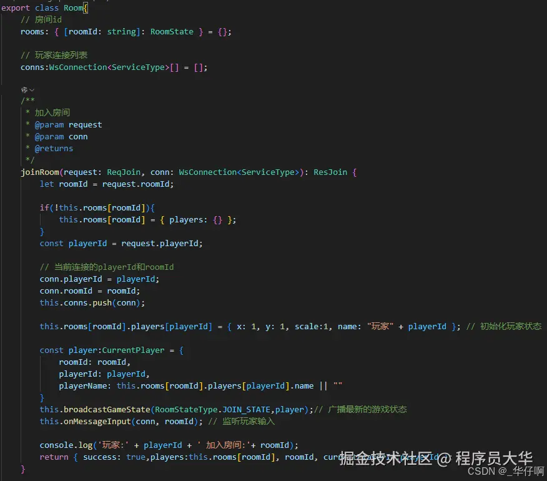Click "conn.roomId" assignment target

[66, 290]
